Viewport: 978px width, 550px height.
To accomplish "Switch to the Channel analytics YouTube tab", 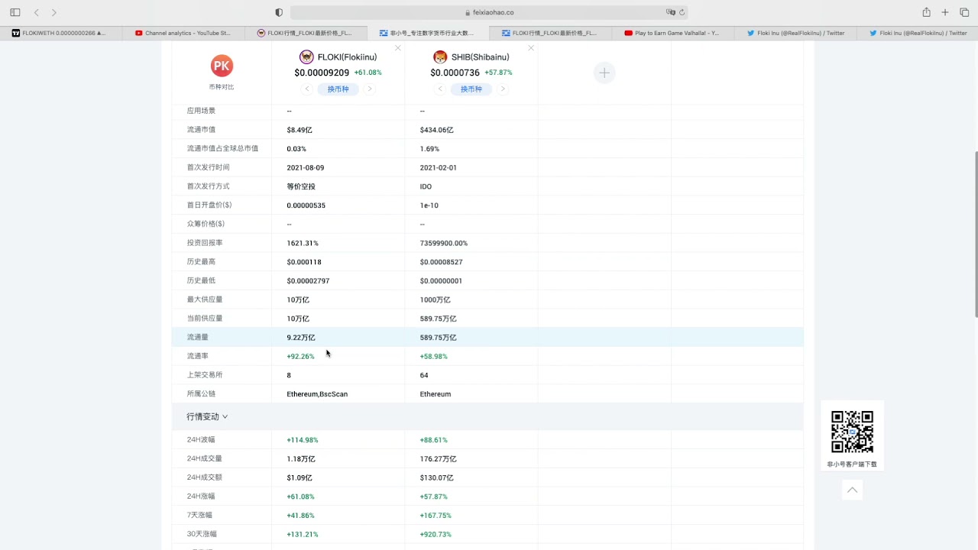I will click(183, 33).
